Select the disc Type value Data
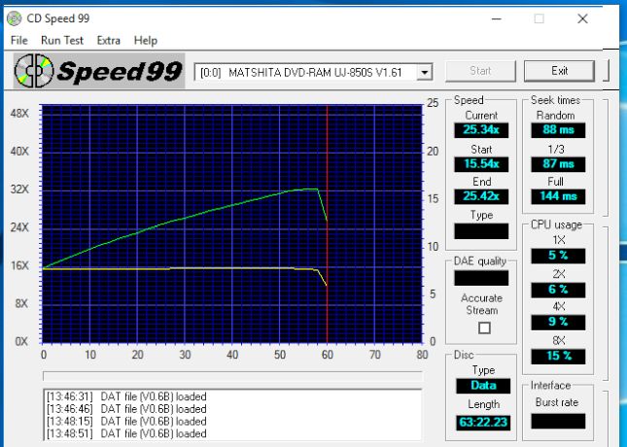Viewport: 627px width, 447px height. 483,386
